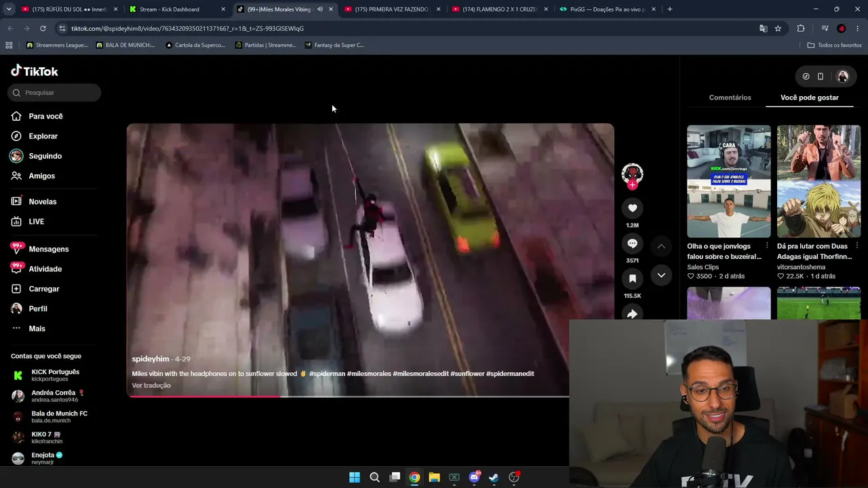The image size is (868, 488).
Task: Click the Pesquisar search field
Action: point(54,93)
